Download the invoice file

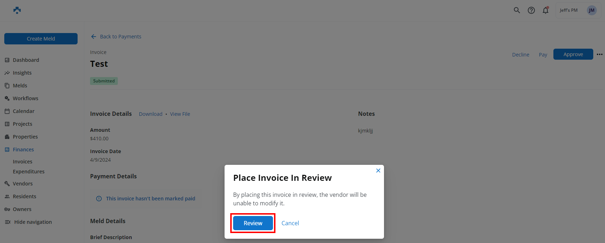point(151,114)
